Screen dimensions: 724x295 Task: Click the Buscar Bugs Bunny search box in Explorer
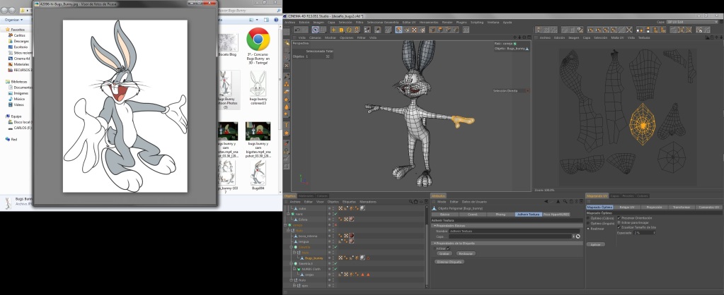249,9
